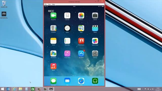
Task: Select the home screen page indicator dots
Action: point(74,76)
